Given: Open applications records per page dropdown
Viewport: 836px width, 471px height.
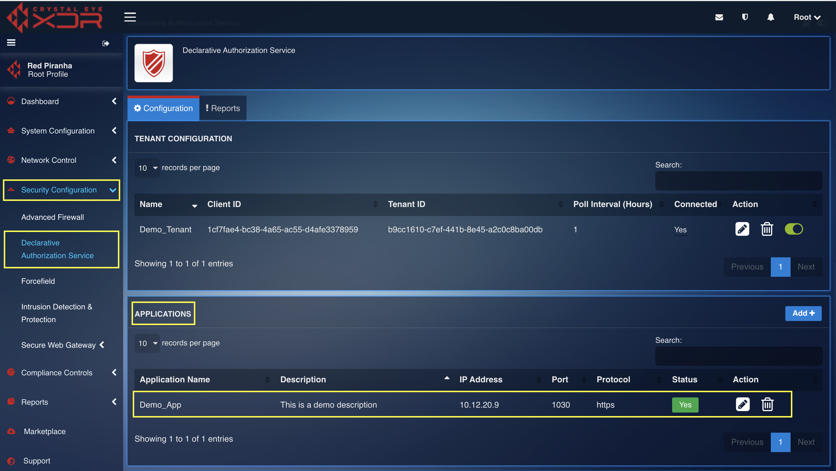Looking at the screenshot, I should [x=147, y=343].
